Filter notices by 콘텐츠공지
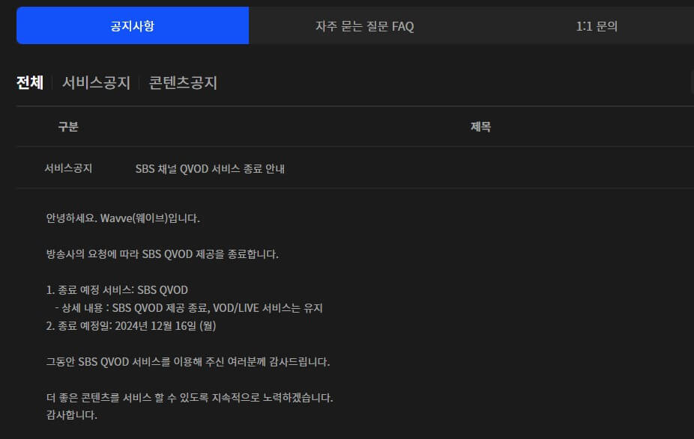This screenshot has width=694, height=439. 183,83
